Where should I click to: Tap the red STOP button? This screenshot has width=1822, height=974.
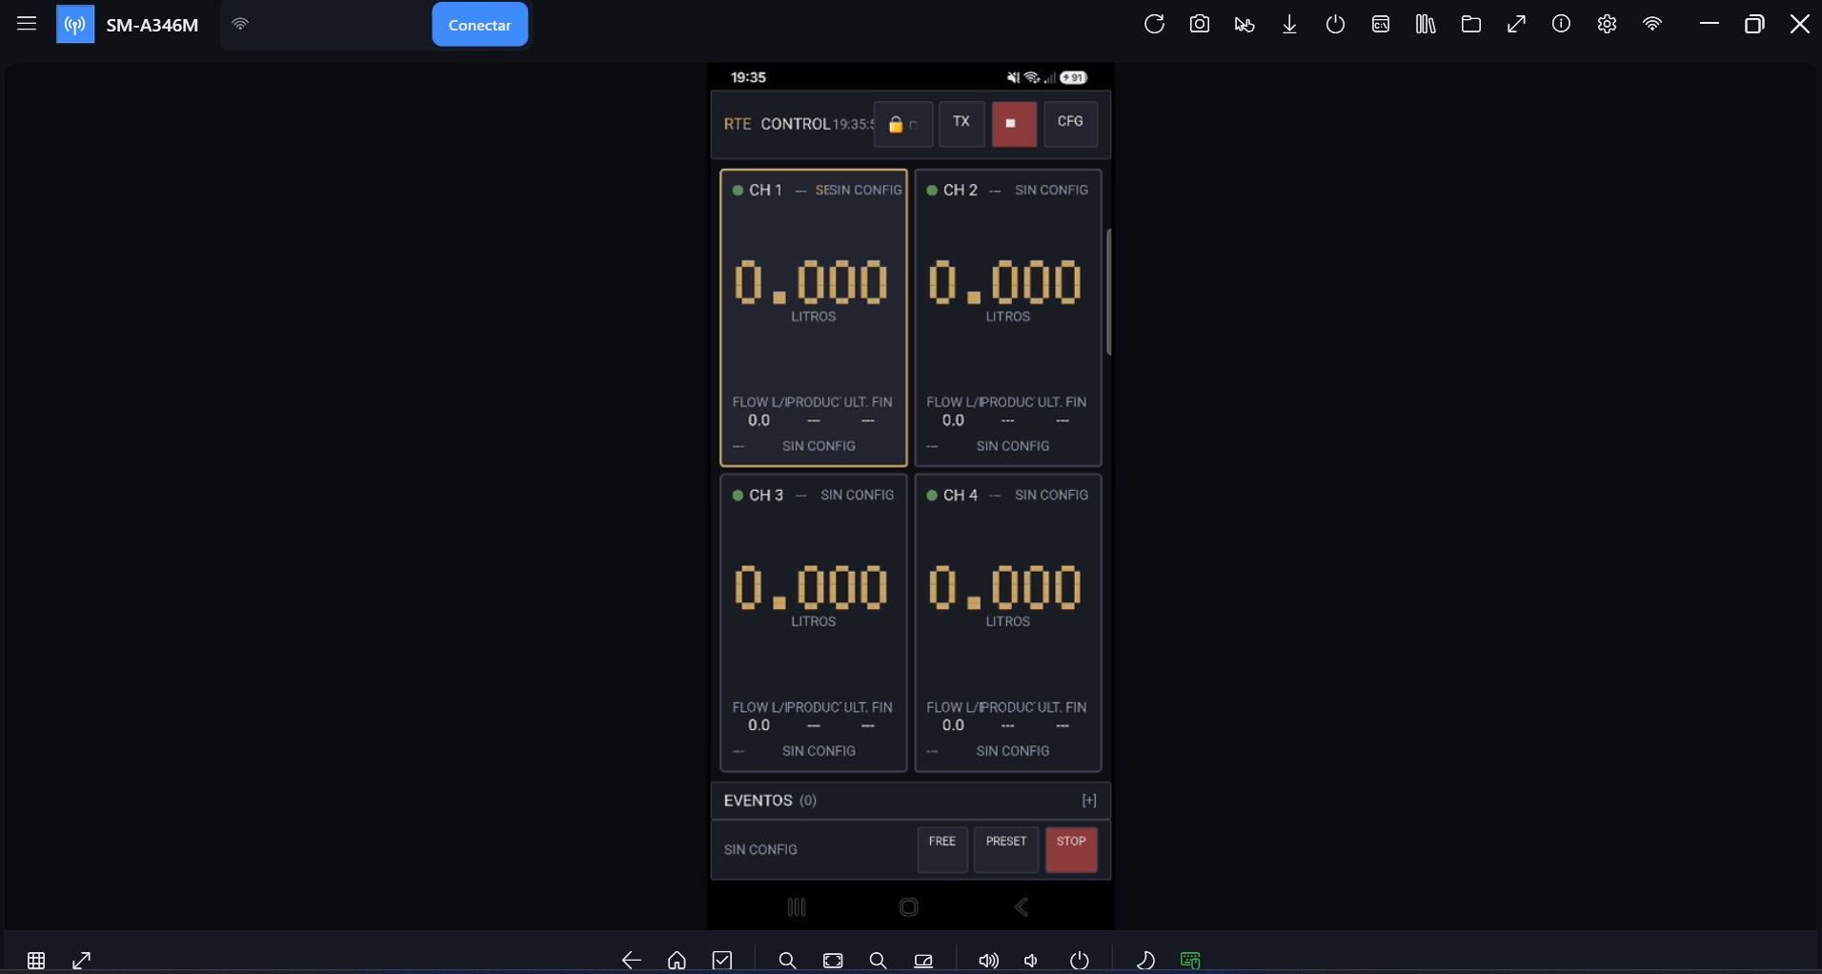1071,849
